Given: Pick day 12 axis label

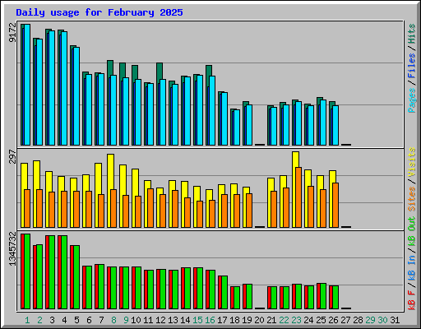Looking at the screenshot, I should coord(160,320).
